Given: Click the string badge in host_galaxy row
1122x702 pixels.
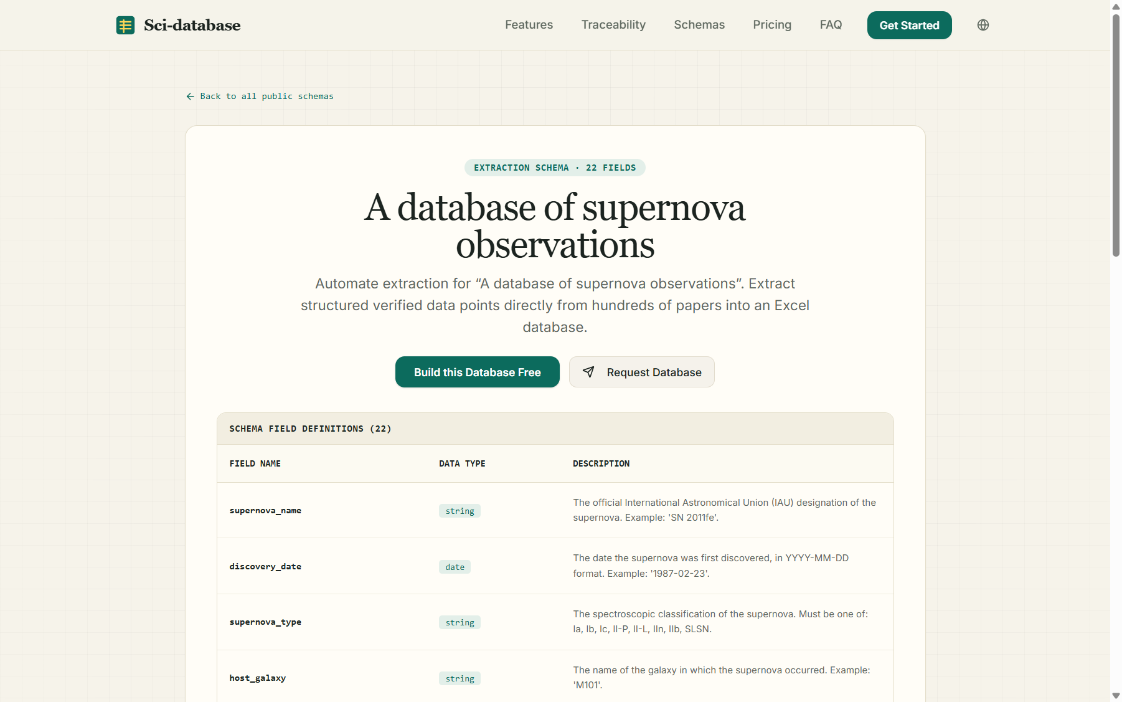Looking at the screenshot, I should [460, 678].
